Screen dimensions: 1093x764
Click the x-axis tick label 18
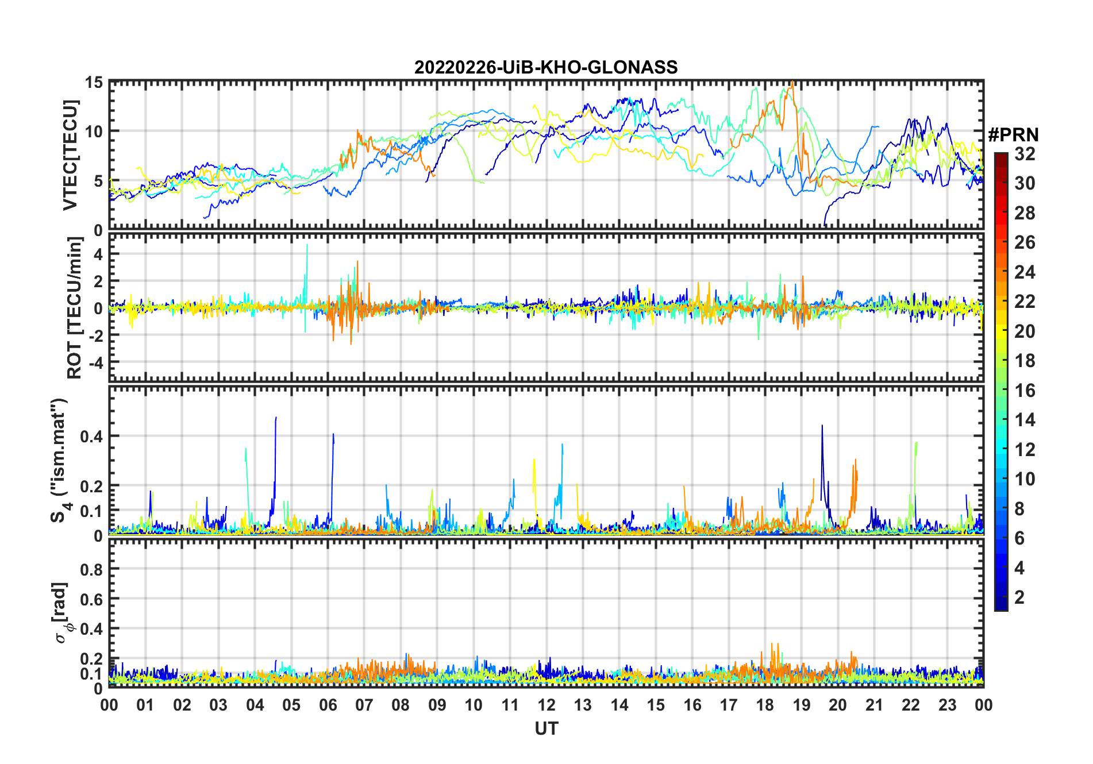(x=765, y=705)
